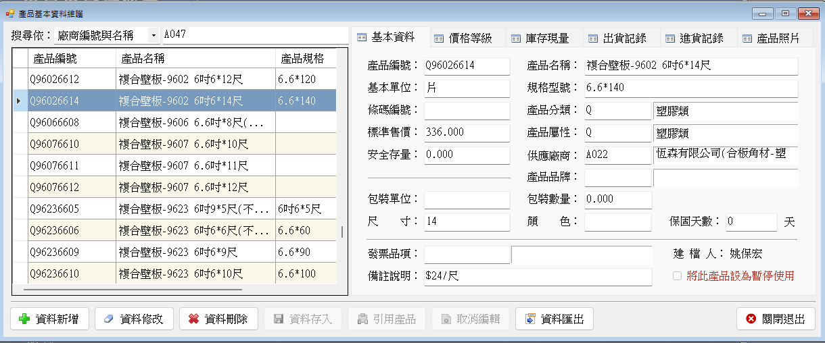This screenshot has width=825, height=343.
Task: Expand the 廠商編號與名稱 search dropdown
Action: coord(154,35)
